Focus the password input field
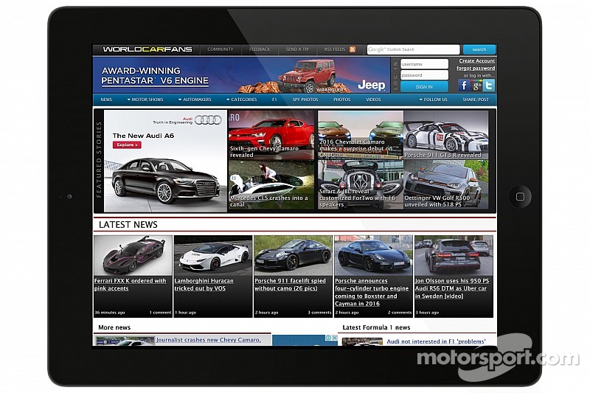Viewport: 590px width, 393px height. coord(424,75)
